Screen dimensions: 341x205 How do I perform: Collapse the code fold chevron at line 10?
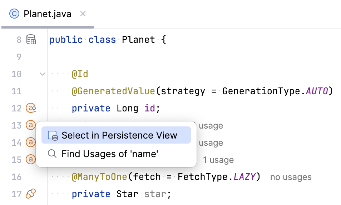(x=43, y=74)
